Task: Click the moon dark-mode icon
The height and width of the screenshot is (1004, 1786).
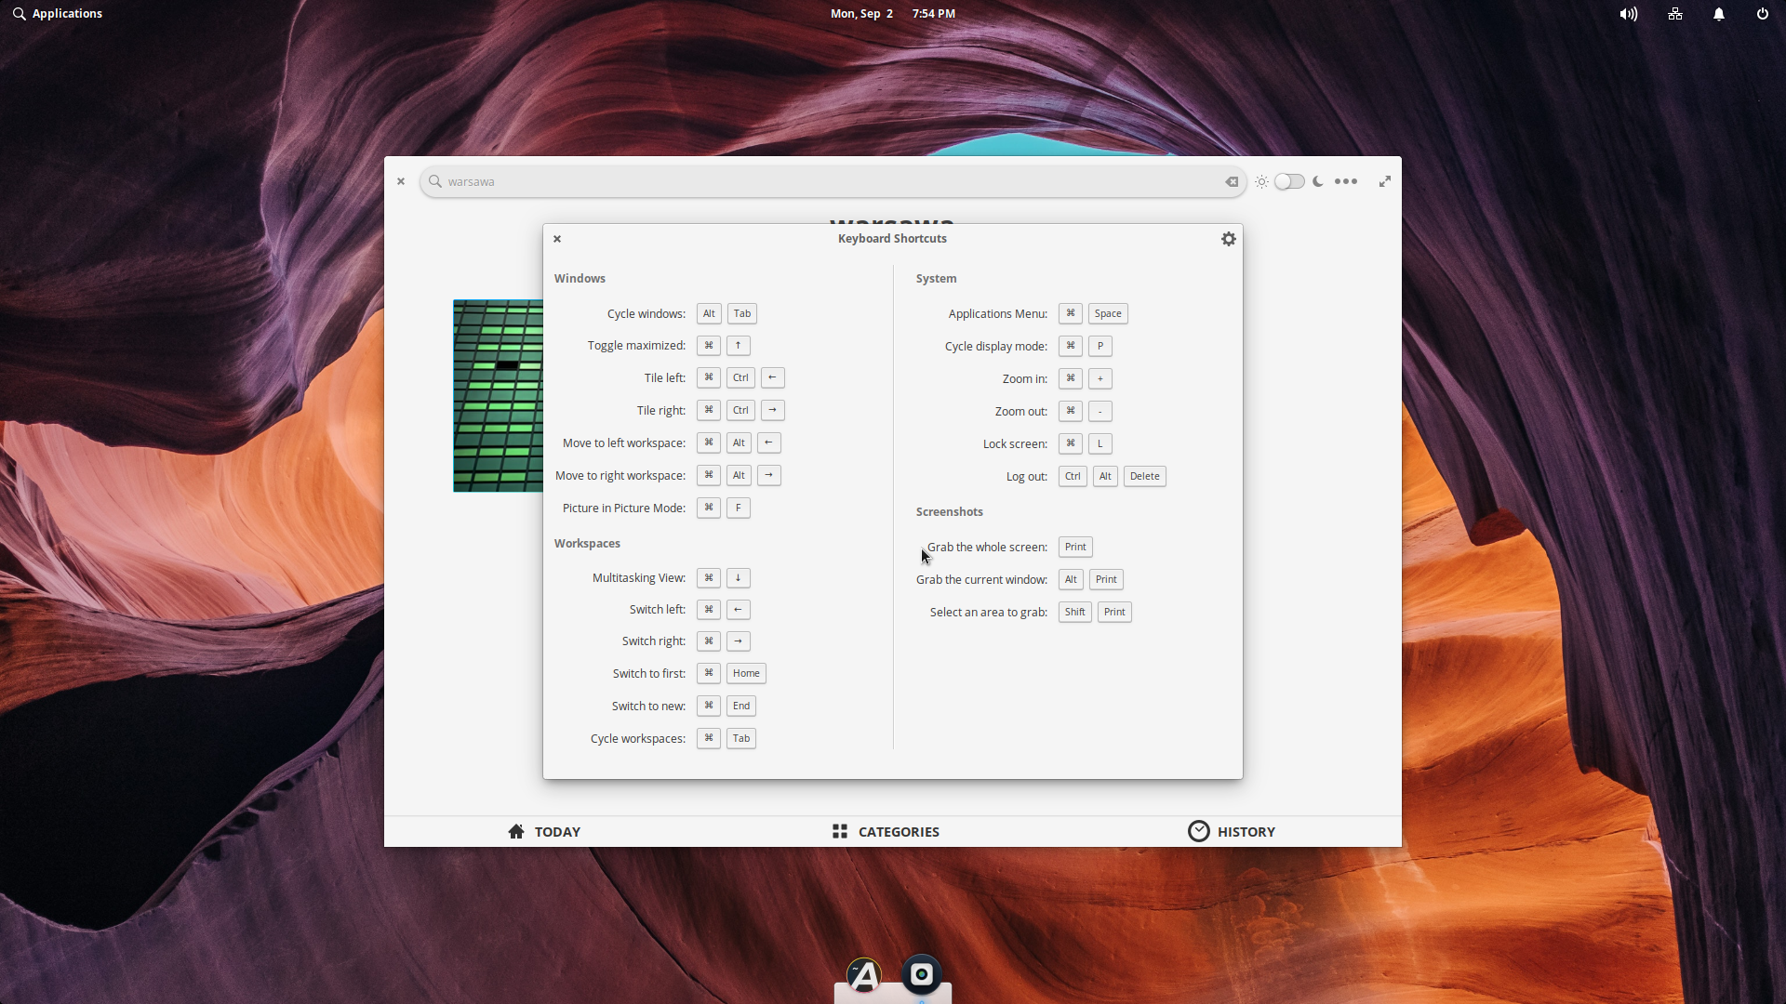Action: [x=1318, y=182]
